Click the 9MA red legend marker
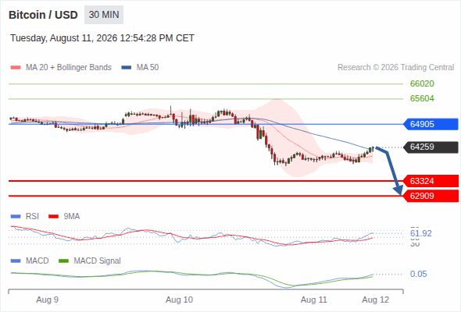The height and width of the screenshot is (312, 461). pos(53,217)
